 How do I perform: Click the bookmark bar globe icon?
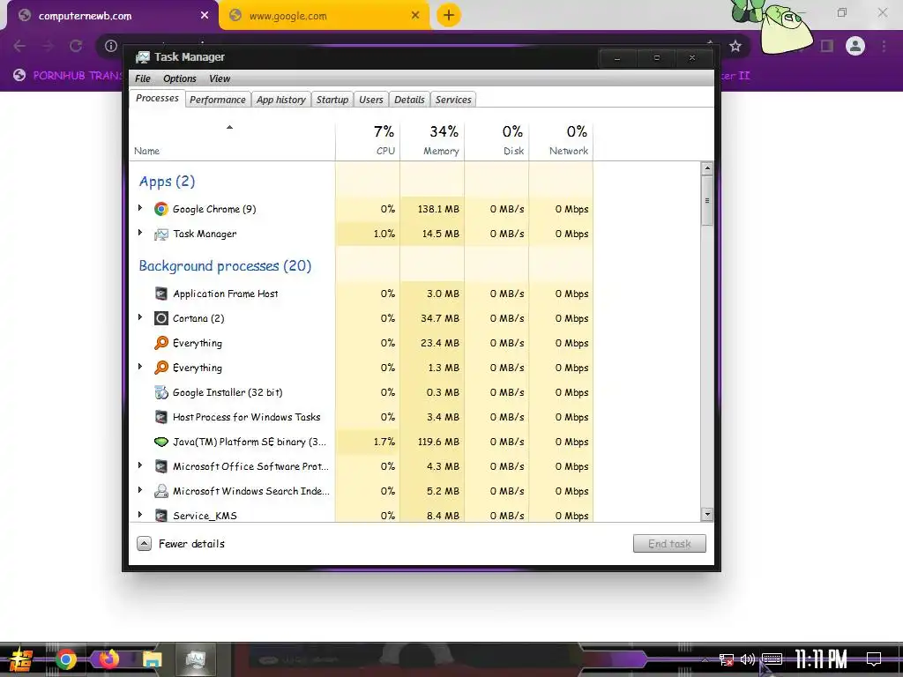(x=19, y=75)
